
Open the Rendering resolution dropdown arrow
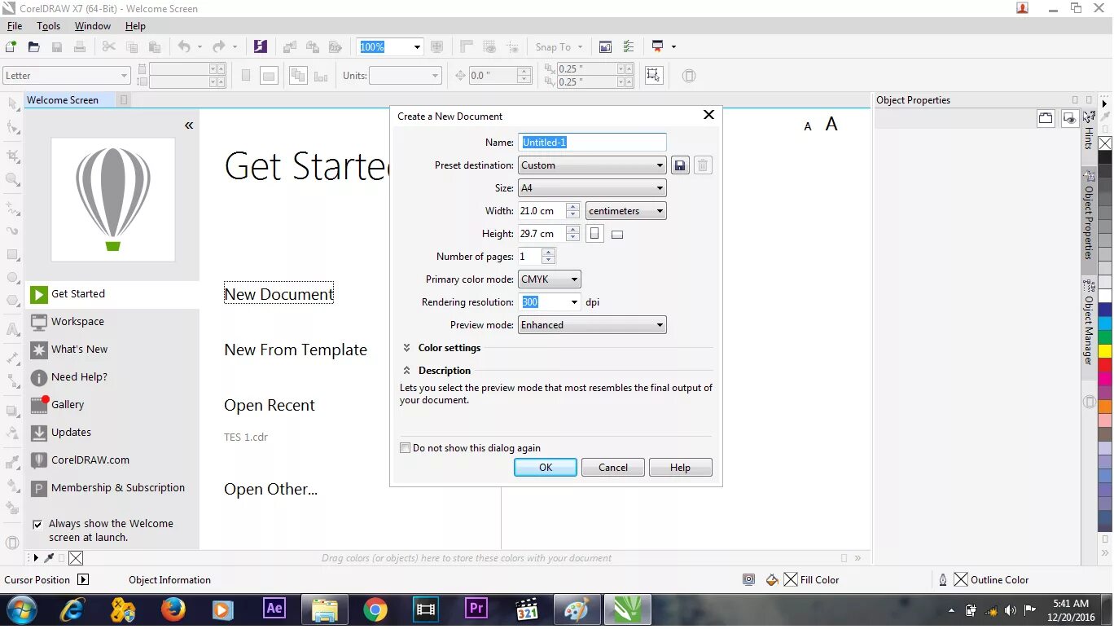574,302
